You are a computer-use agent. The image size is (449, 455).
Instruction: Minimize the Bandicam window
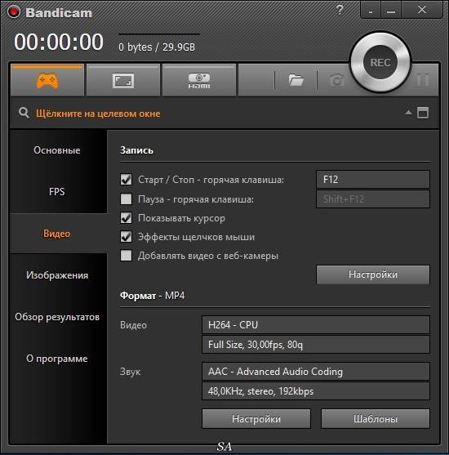point(391,11)
